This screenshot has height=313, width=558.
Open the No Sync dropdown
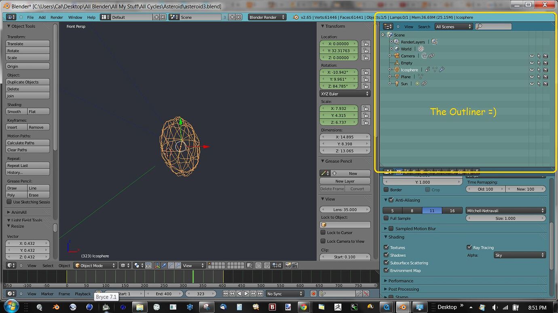coord(285,294)
